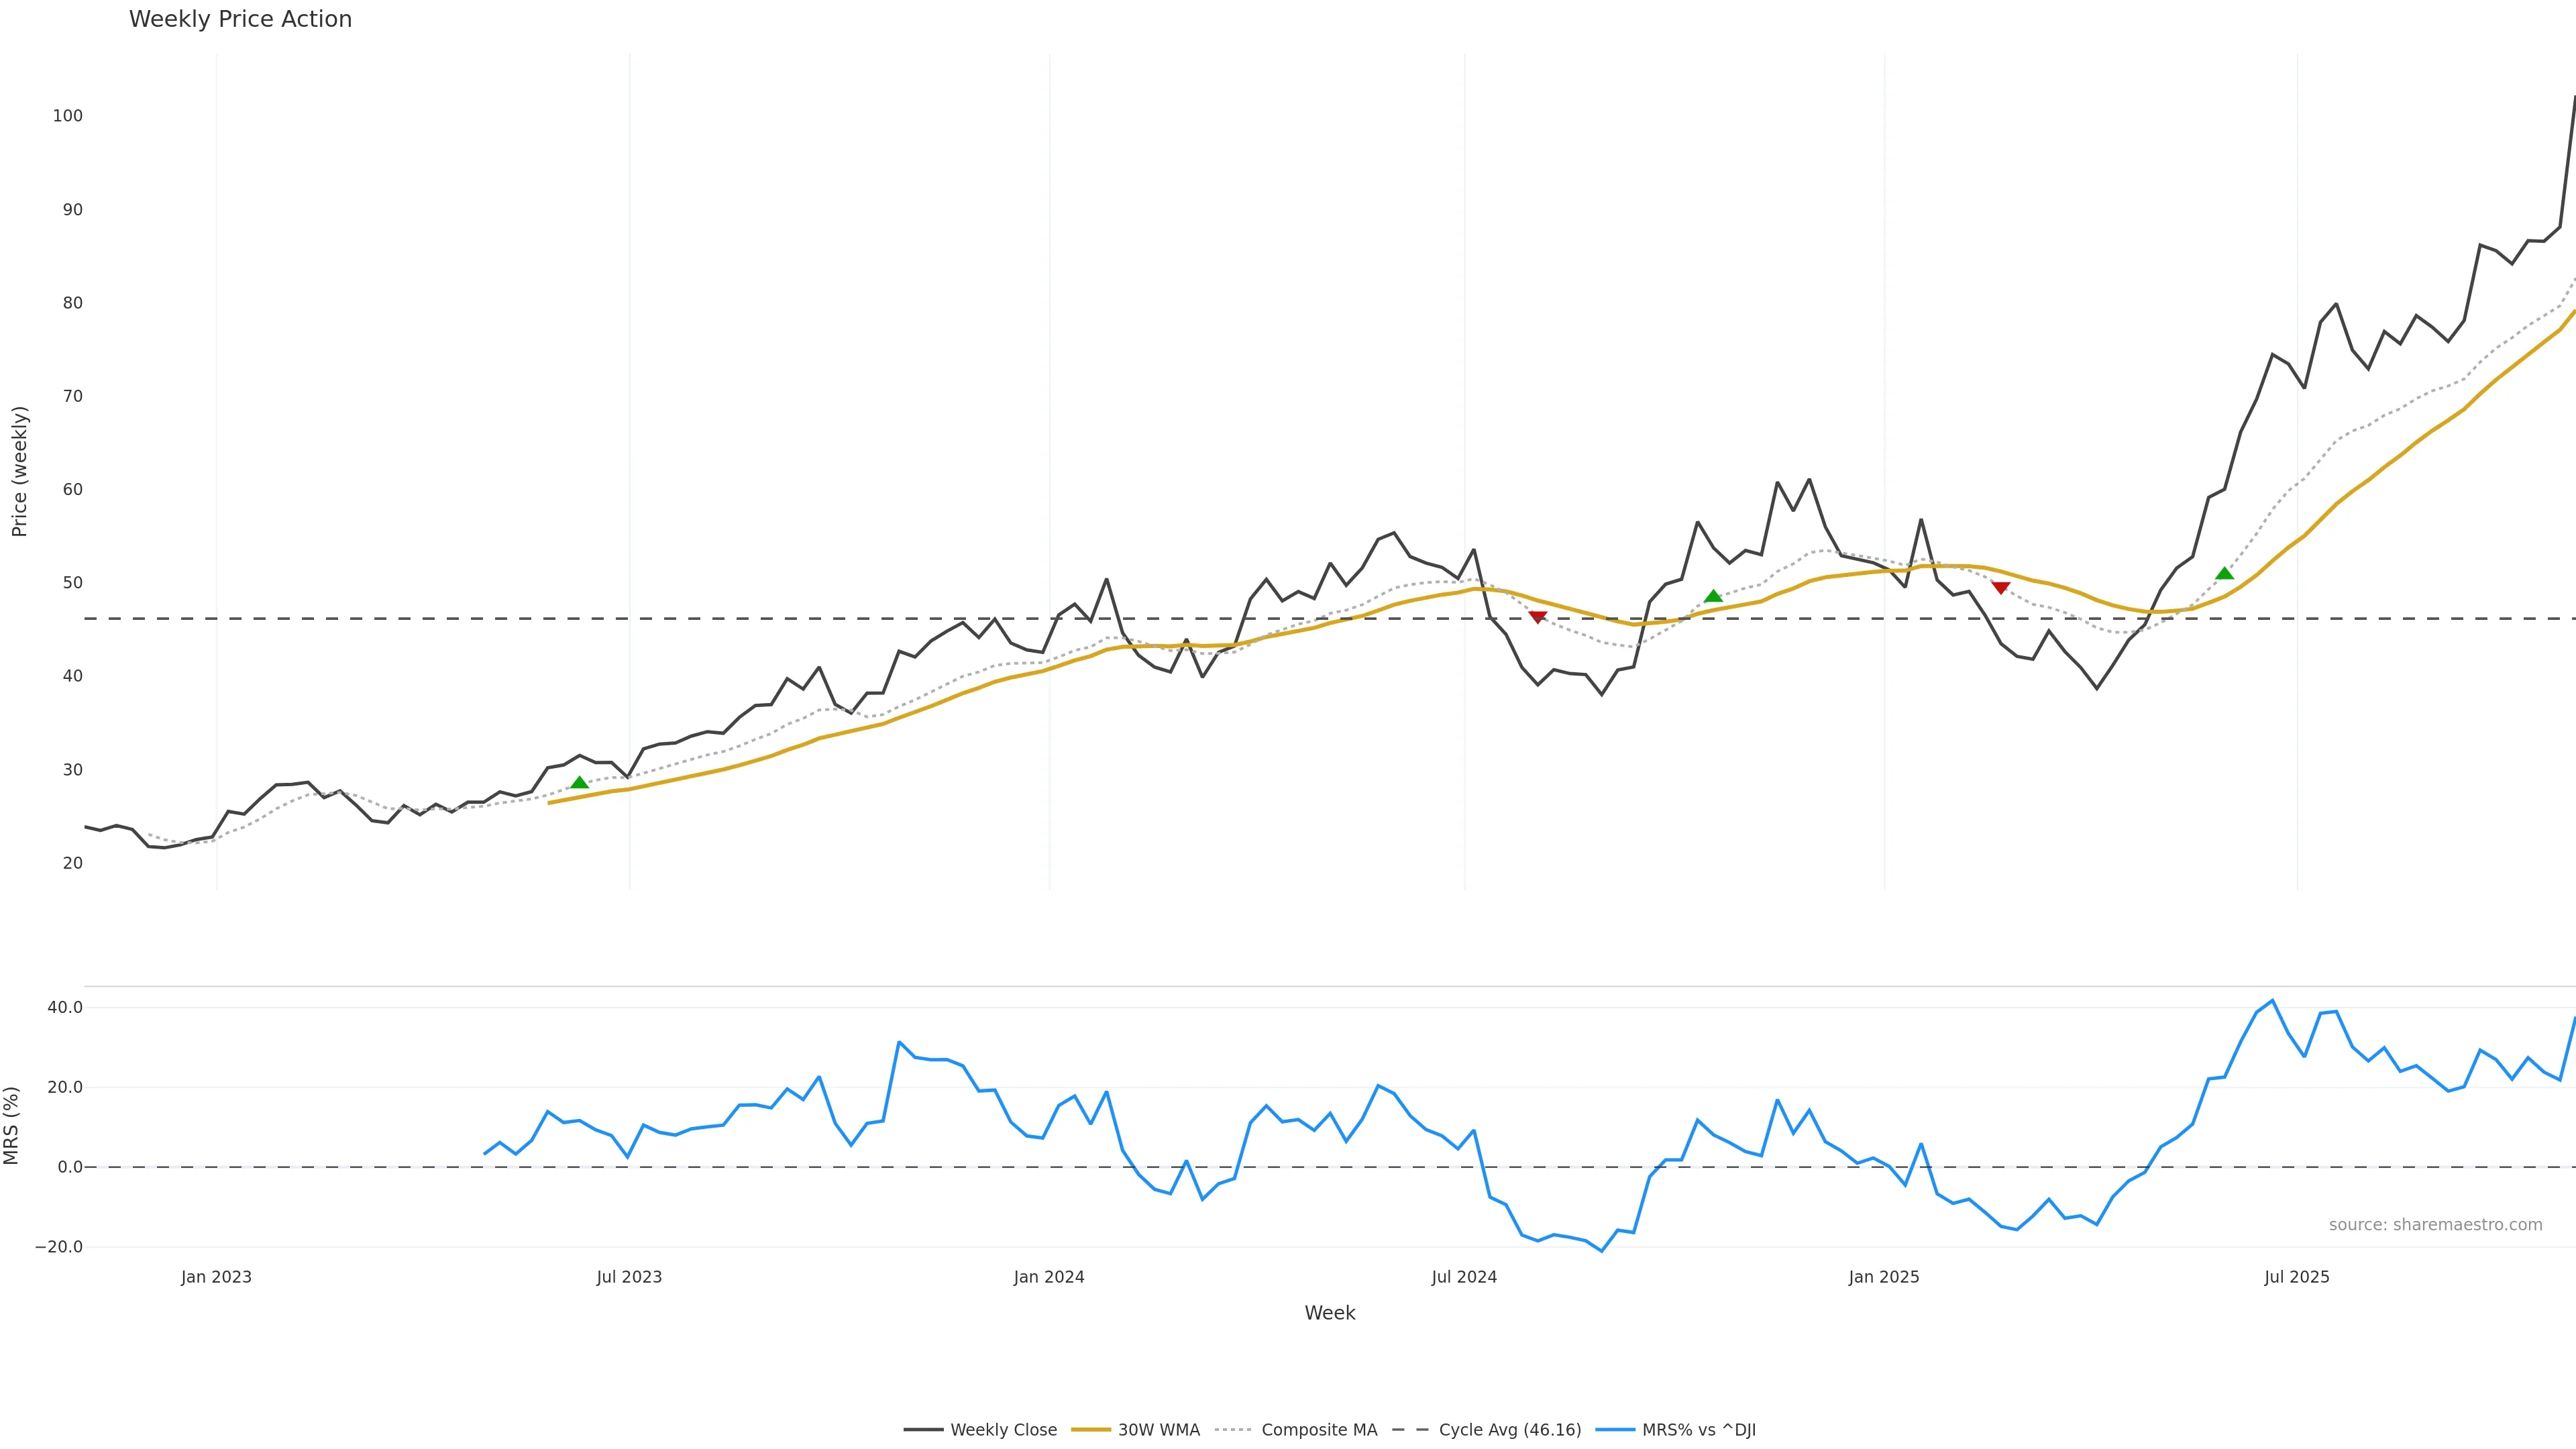The image size is (2576, 1449).
Task: Click the red down-triangle after Jan 2025
Action: 2000,588
